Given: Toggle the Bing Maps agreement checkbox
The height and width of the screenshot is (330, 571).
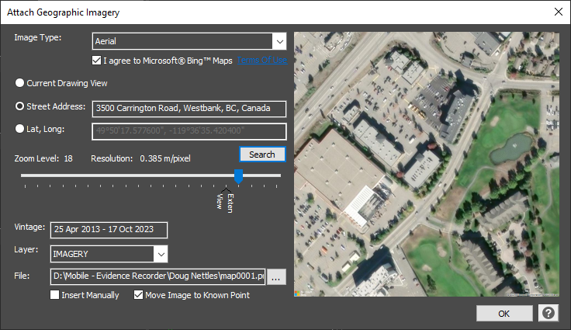Looking at the screenshot, I should [x=96, y=61].
